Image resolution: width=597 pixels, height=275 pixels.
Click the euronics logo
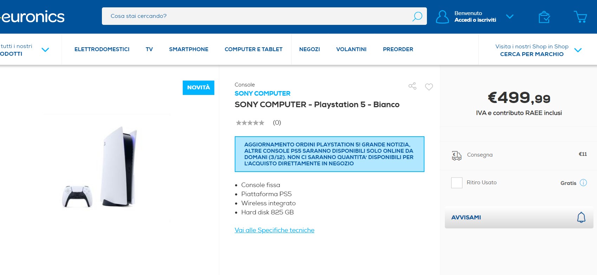pyautogui.click(x=32, y=16)
